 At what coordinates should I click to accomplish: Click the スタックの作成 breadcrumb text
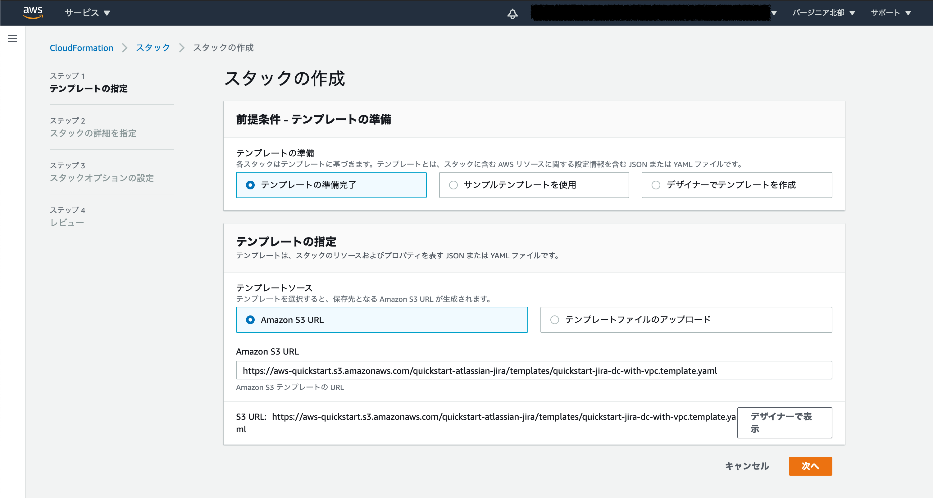[x=223, y=48]
